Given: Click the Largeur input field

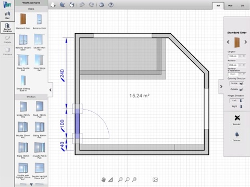Looking at the screenshot, I should [233, 56].
